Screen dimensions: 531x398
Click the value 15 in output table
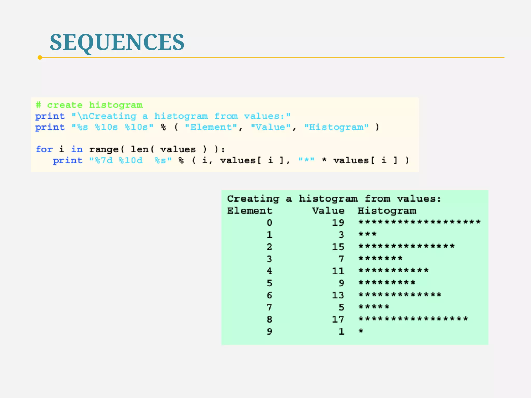(x=338, y=247)
